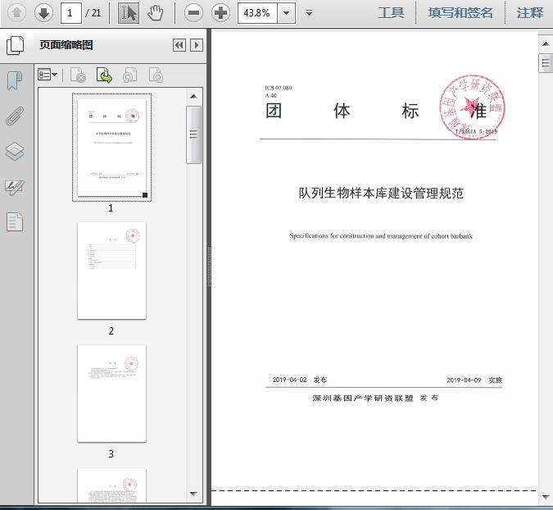Image resolution: width=553 pixels, height=510 pixels.
Task: Open the layers panel icon
Action: (15, 152)
